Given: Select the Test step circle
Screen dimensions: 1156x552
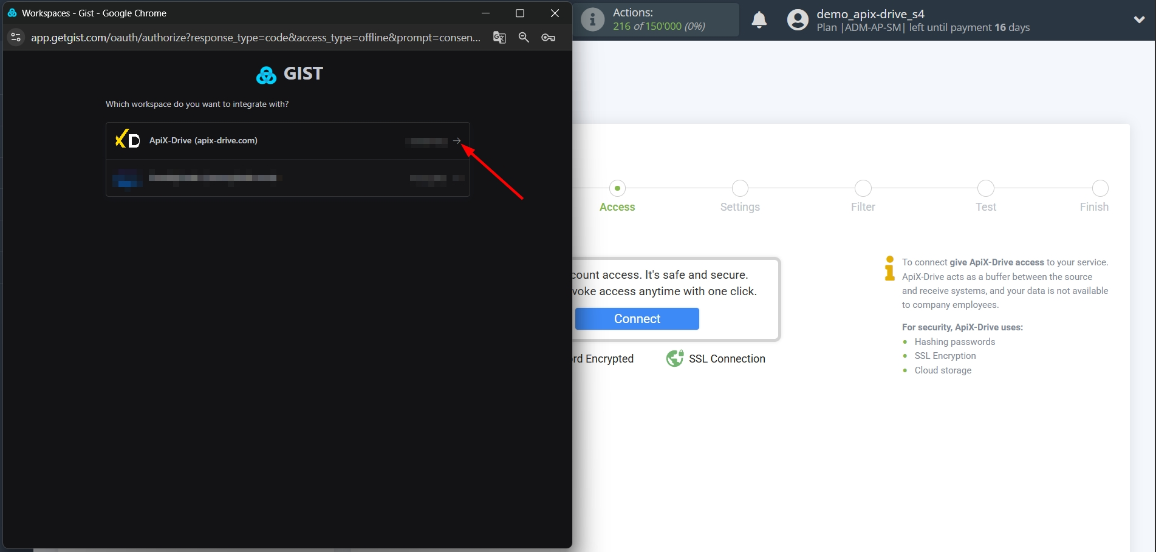Looking at the screenshot, I should [985, 188].
